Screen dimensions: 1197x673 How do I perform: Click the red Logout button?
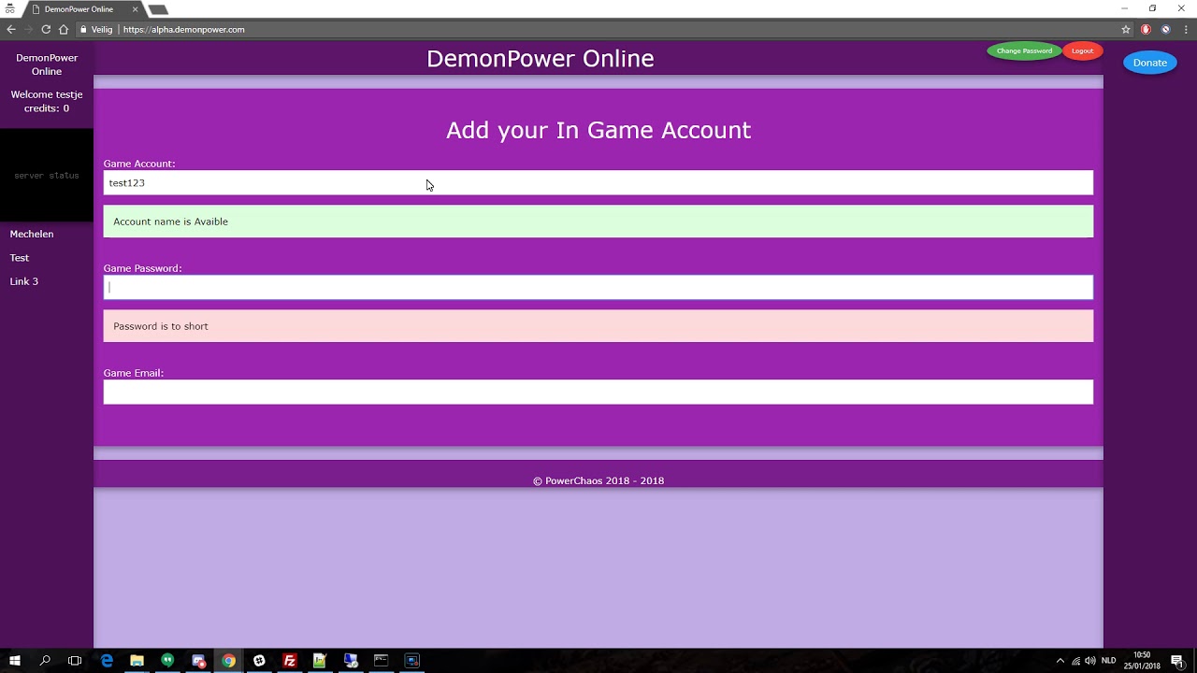click(x=1083, y=51)
